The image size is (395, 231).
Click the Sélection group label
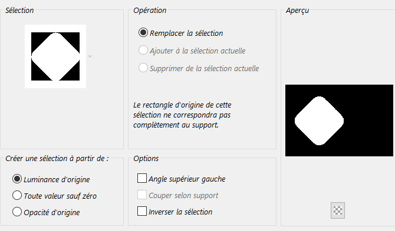pyautogui.click(x=19, y=11)
